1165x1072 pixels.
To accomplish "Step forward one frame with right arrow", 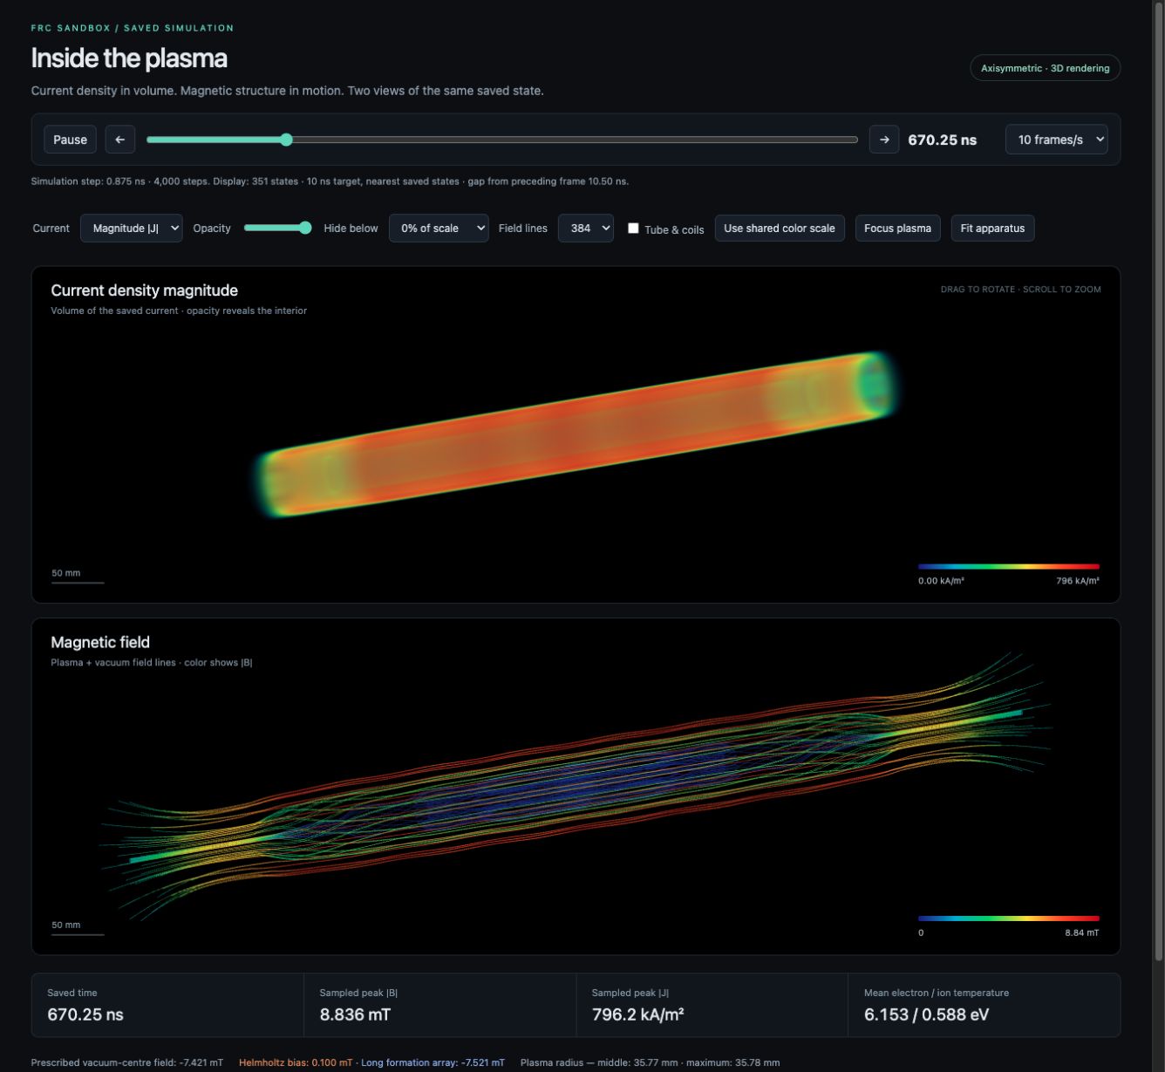I will pyautogui.click(x=884, y=140).
